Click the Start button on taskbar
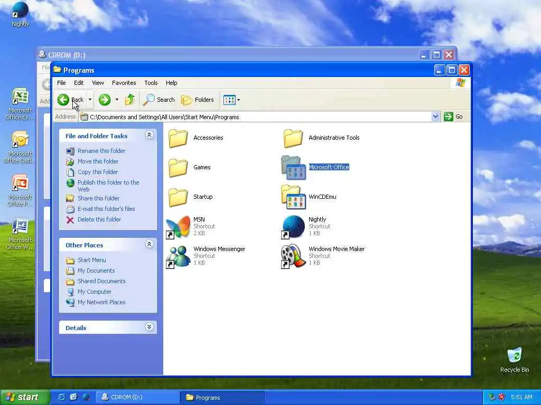This screenshot has height=405, width=541. [x=25, y=398]
